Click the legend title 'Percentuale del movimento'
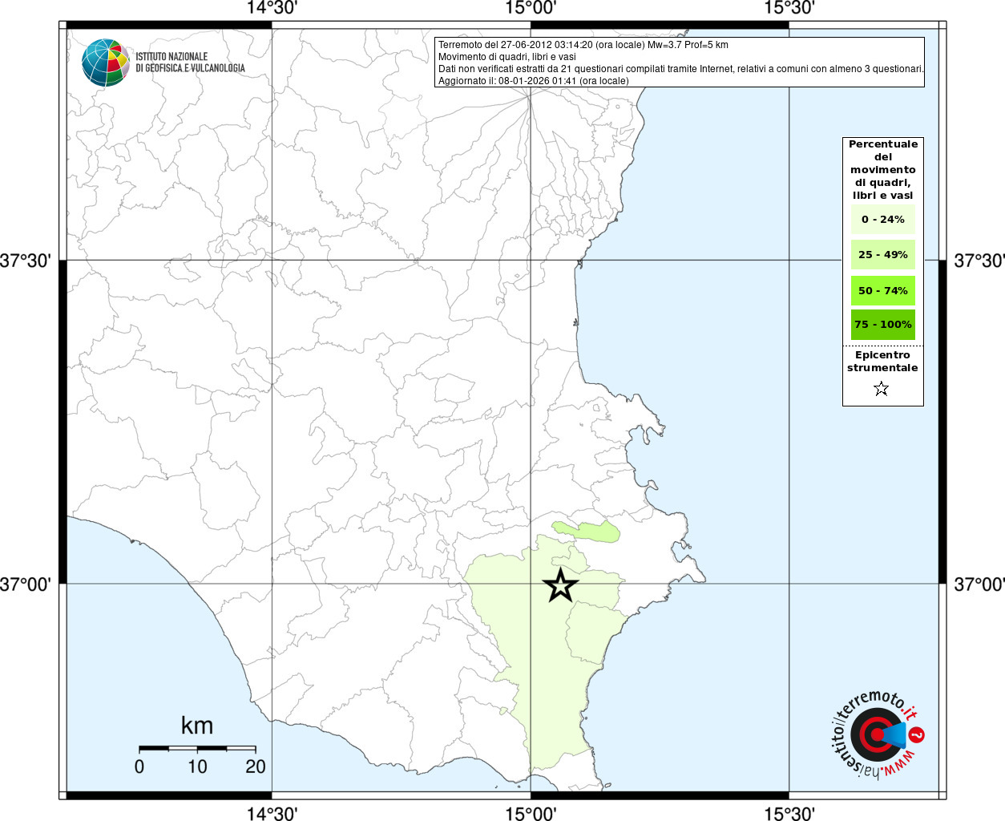1005x821 pixels. 883,169
